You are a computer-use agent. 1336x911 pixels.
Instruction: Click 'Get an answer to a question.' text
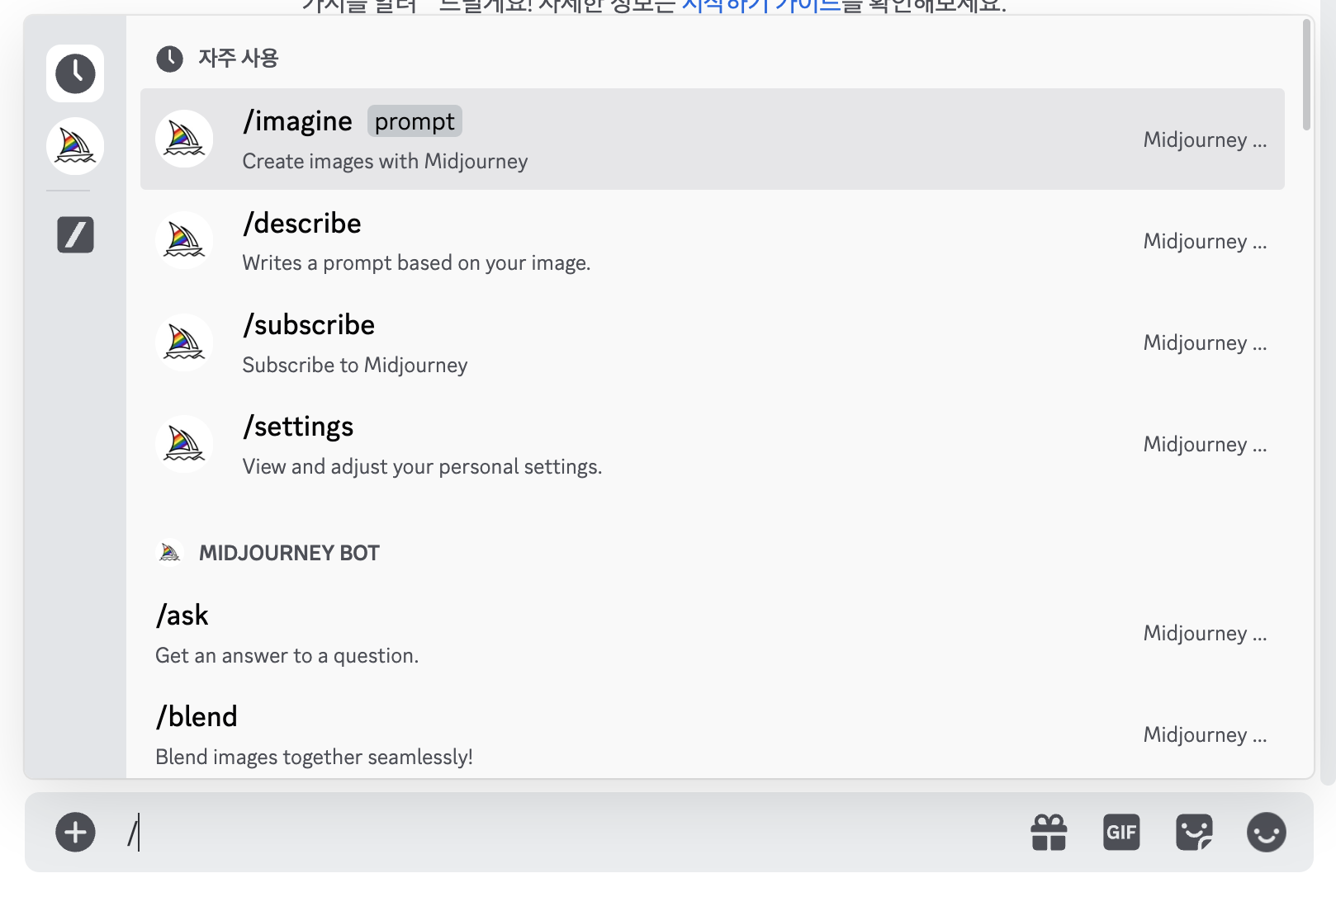(287, 655)
